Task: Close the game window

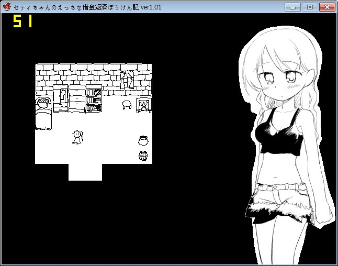Action: (327, 7)
